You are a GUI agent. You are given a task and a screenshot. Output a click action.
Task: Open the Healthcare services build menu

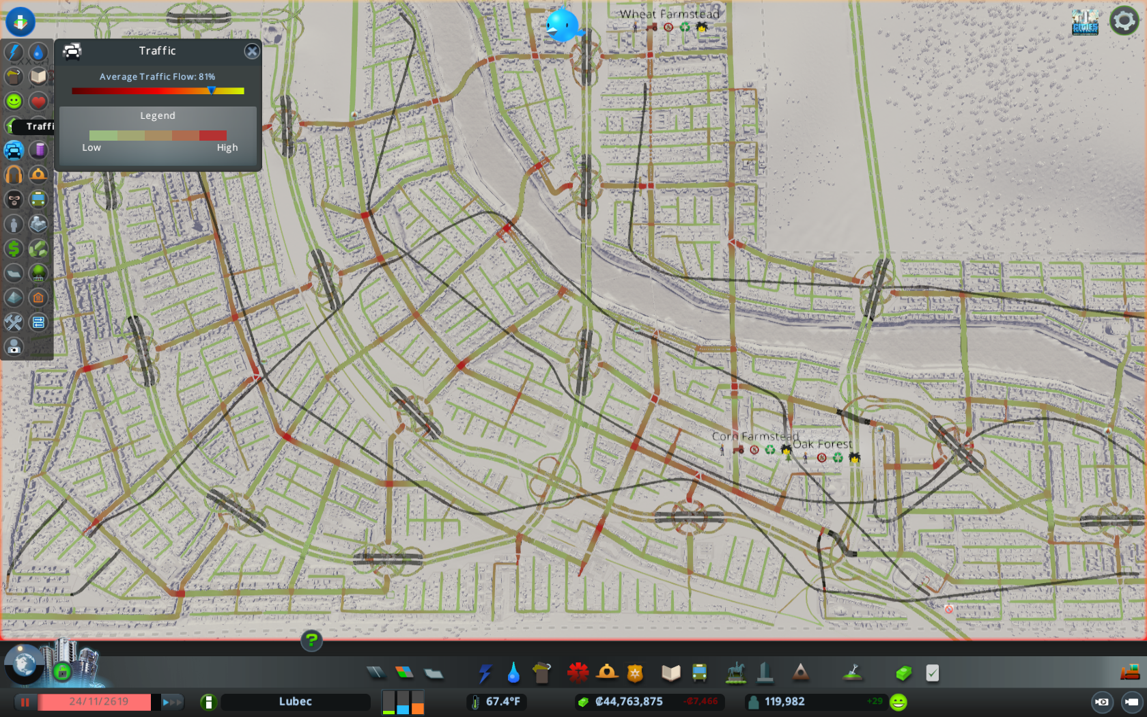click(x=578, y=673)
